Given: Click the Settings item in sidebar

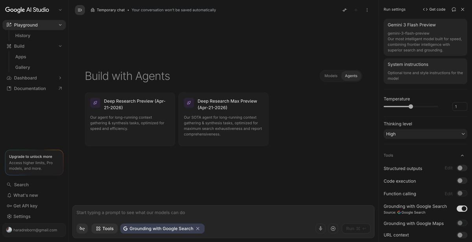Looking at the screenshot, I should coord(34,217).
